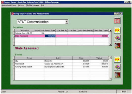Click the State Real Comm column header
This screenshot has width=132, height=94.
pyautogui.click(x=101, y=30)
